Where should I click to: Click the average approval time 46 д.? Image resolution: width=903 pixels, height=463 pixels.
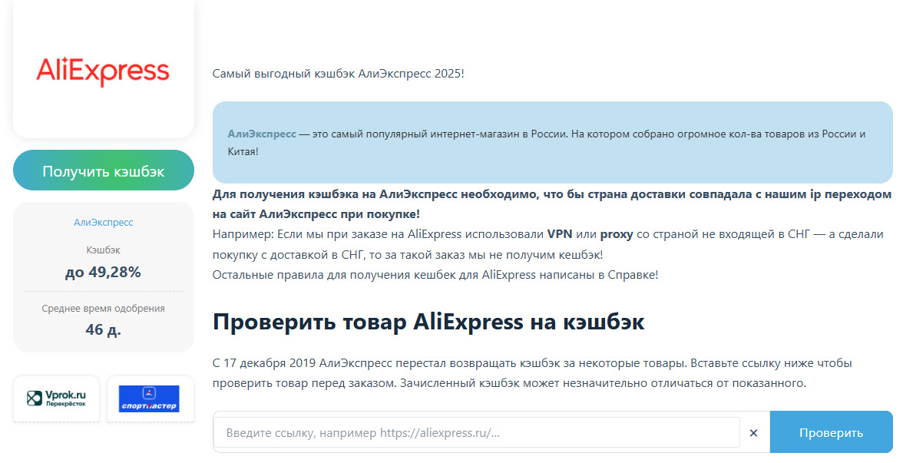coord(104,329)
